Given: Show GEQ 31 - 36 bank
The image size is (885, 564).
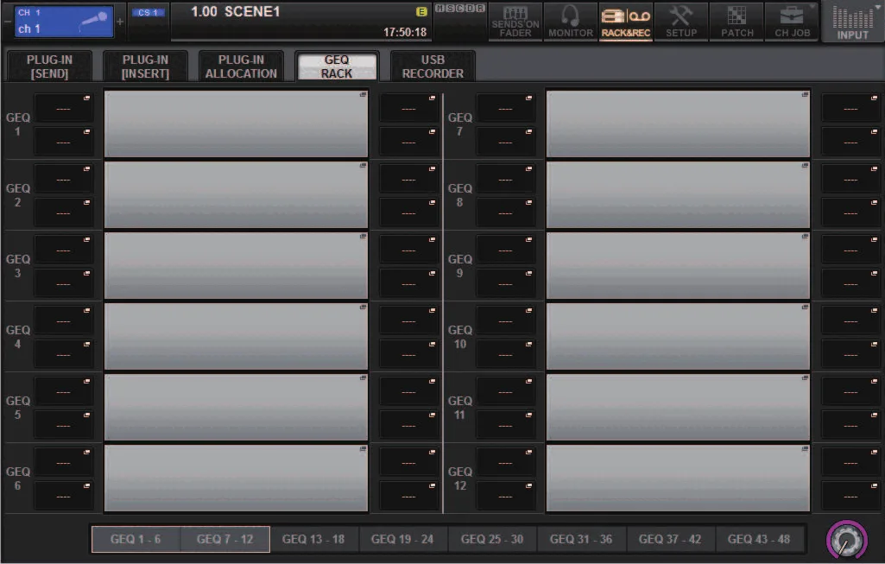Looking at the screenshot, I should tap(581, 539).
